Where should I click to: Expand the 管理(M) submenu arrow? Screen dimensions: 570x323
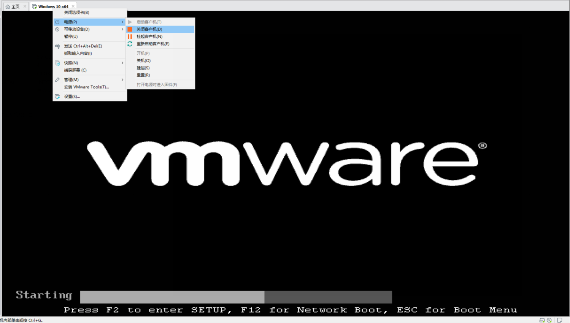pyautogui.click(x=122, y=80)
